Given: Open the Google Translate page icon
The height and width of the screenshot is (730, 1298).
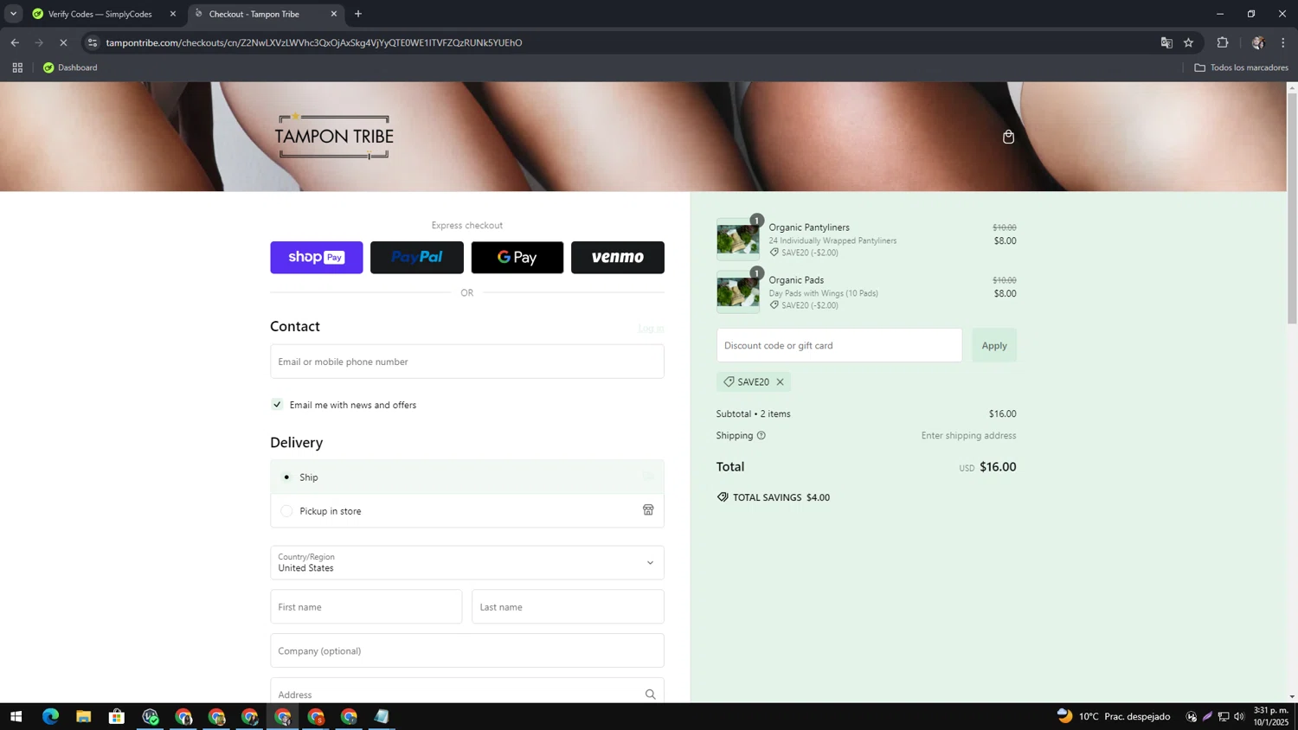Looking at the screenshot, I should click(x=1166, y=42).
